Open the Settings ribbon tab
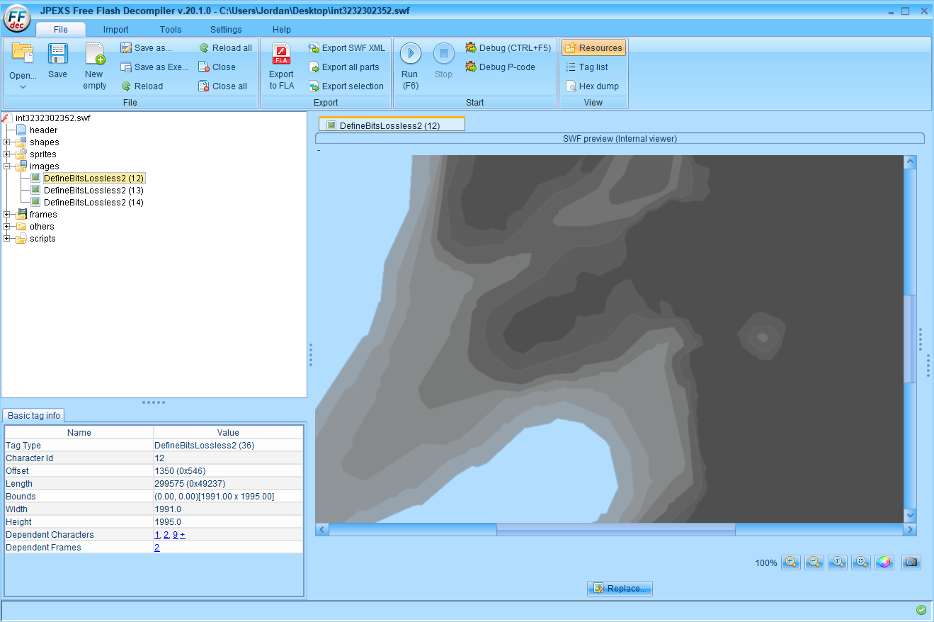The width and height of the screenshot is (934, 622). (226, 30)
